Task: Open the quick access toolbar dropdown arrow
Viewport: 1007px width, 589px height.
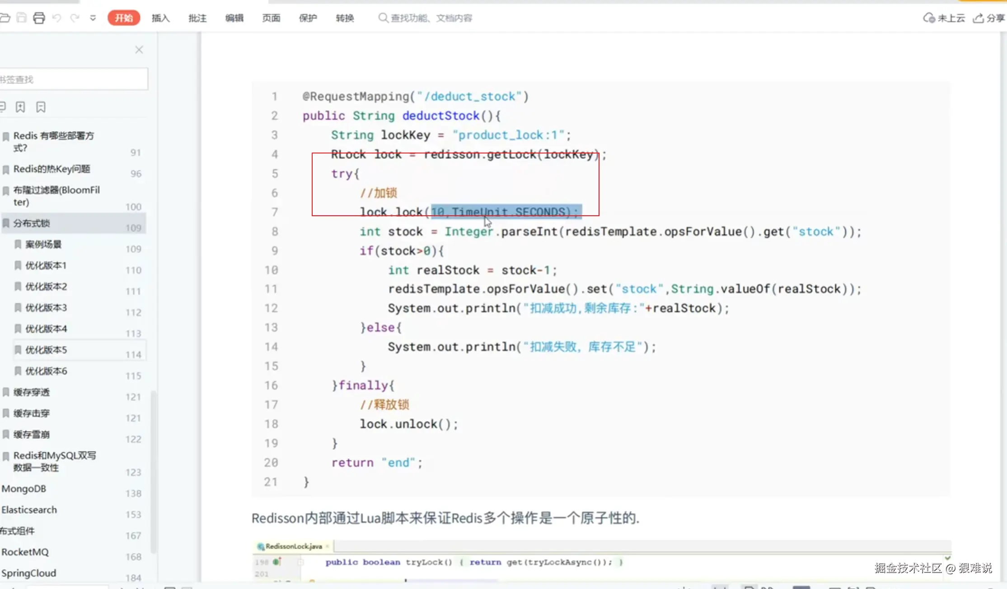Action: click(93, 18)
